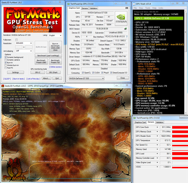Screen dimensions: 188x183
Task: Click the Burn-in benchmark 1920x1080 15min button
Action: [55, 47]
